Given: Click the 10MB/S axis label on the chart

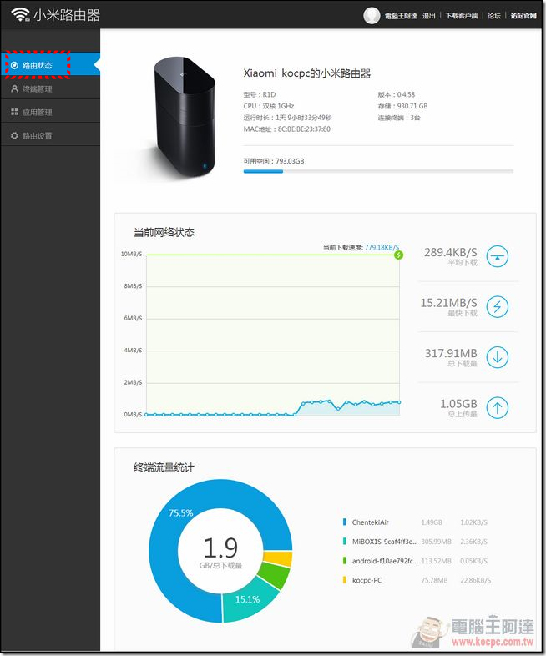Looking at the screenshot, I should point(131,254).
